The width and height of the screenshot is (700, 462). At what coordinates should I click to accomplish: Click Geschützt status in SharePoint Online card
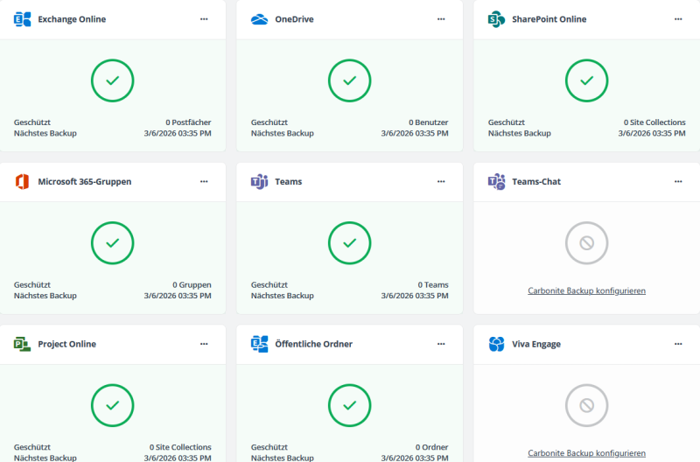tap(507, 122)
